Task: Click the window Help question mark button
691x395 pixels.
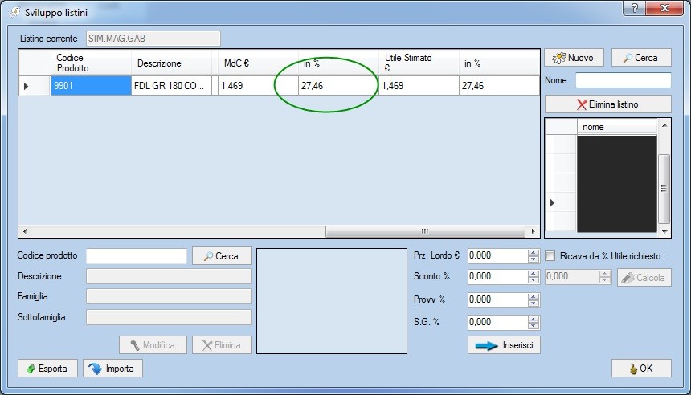Action: [x=635, y=7]
